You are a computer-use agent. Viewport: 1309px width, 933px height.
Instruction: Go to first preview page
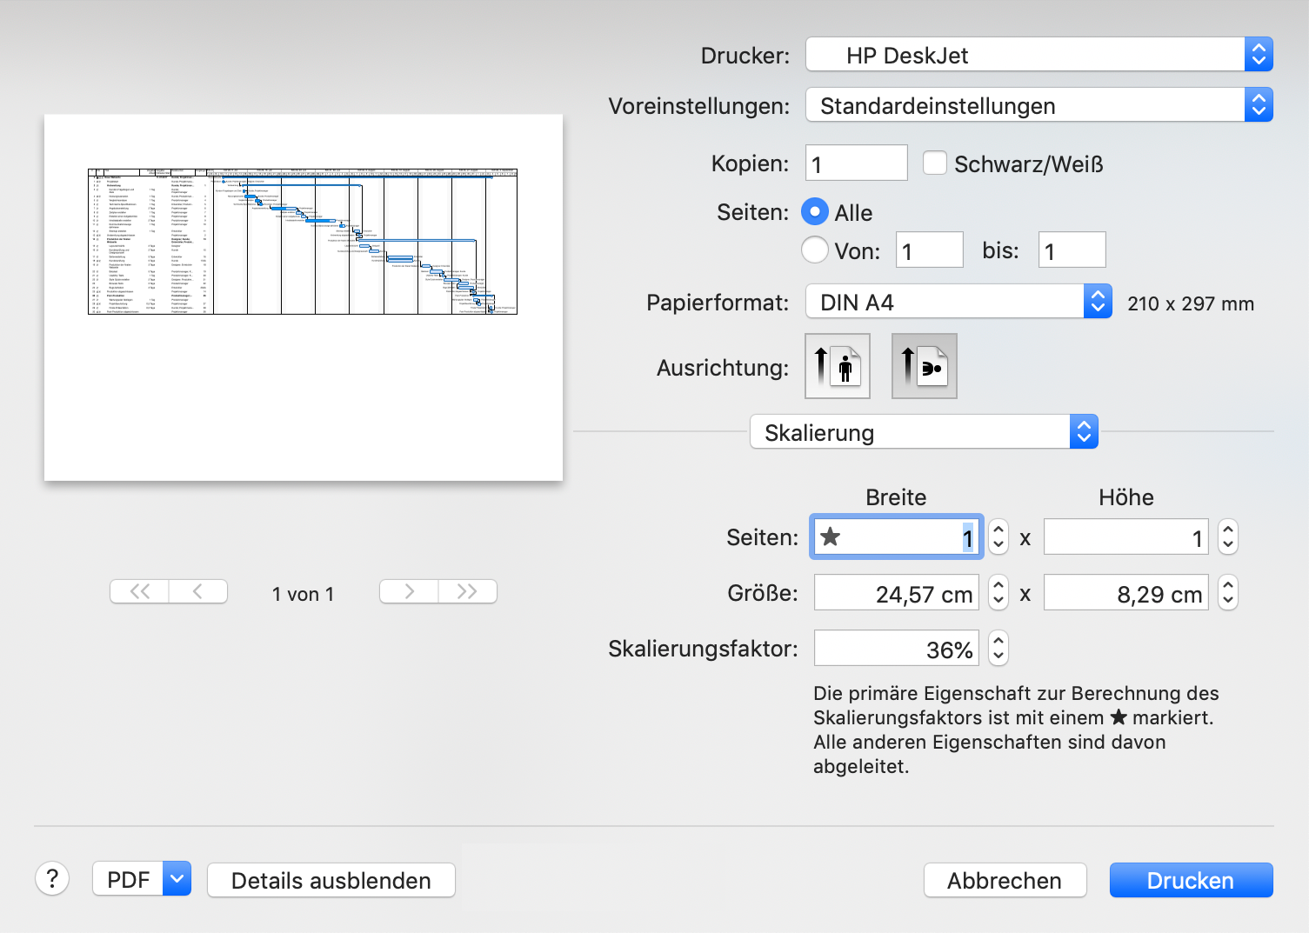pyautogui.click(x=139, y=592)
